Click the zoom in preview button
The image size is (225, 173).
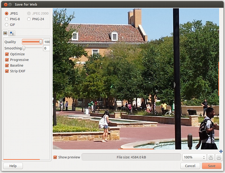click(211, 157)
